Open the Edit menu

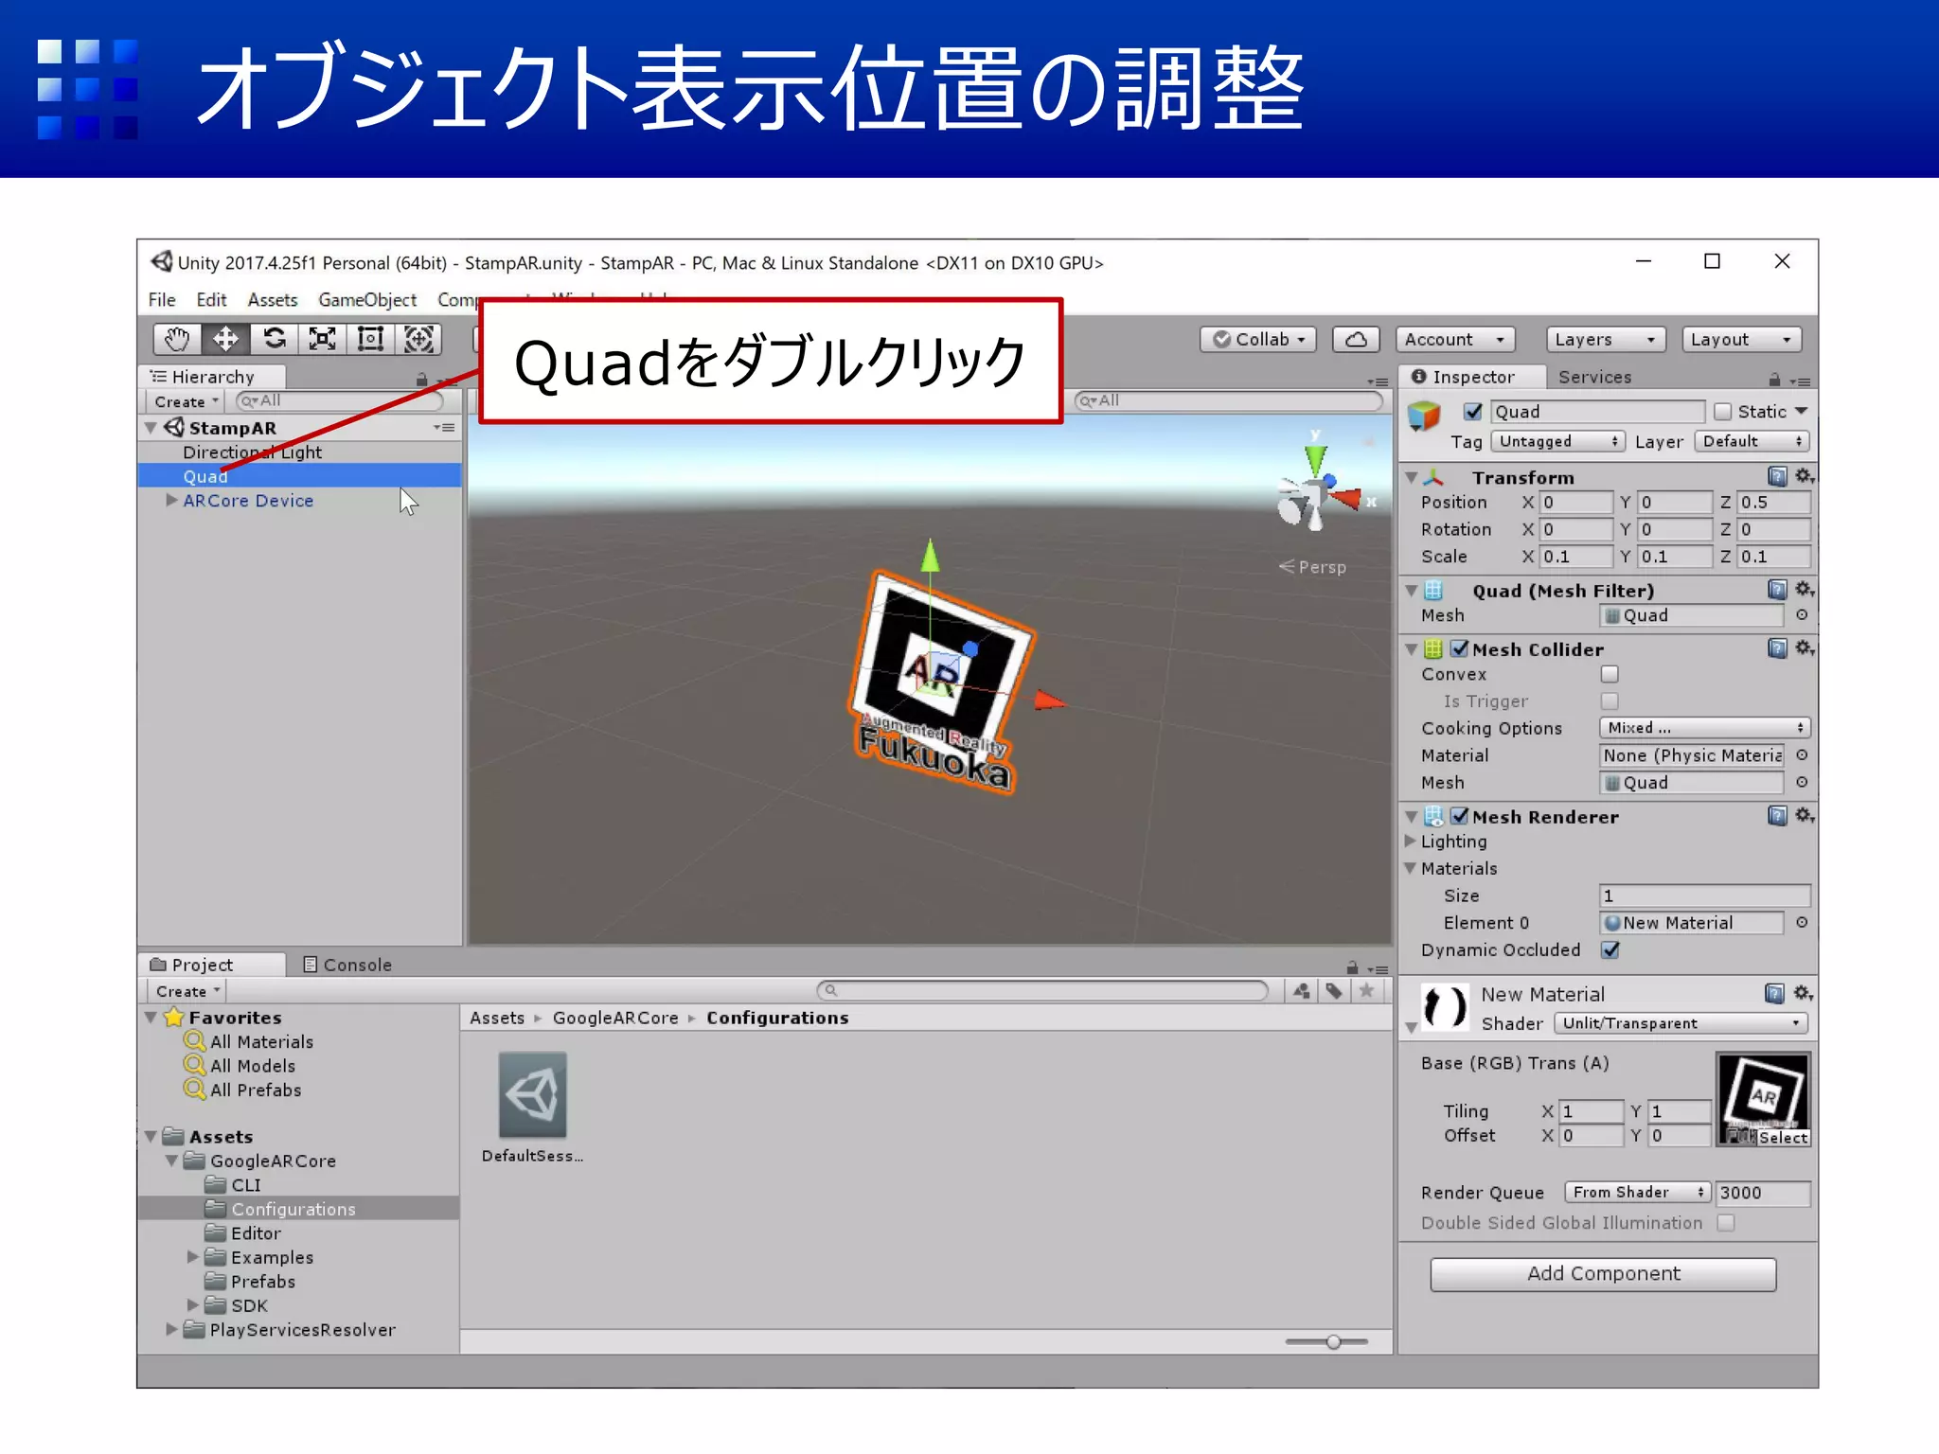click(x=211, y=300)
